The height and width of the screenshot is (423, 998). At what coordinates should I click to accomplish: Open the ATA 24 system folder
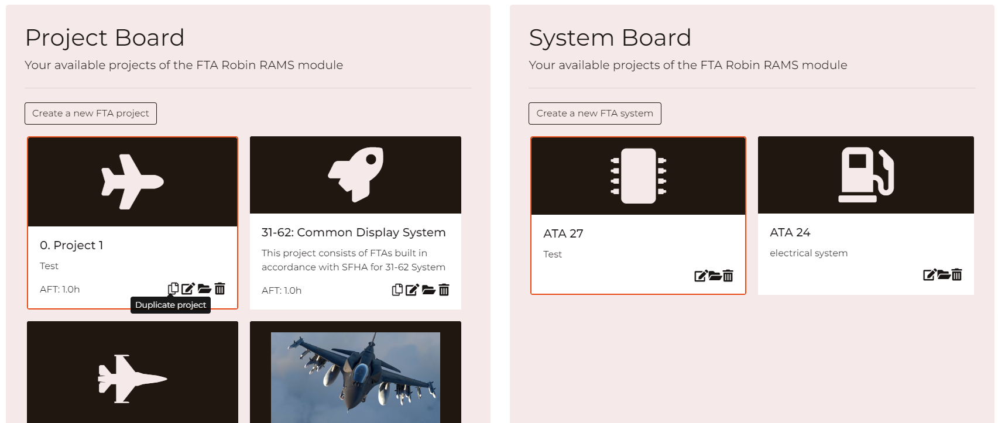944,274
